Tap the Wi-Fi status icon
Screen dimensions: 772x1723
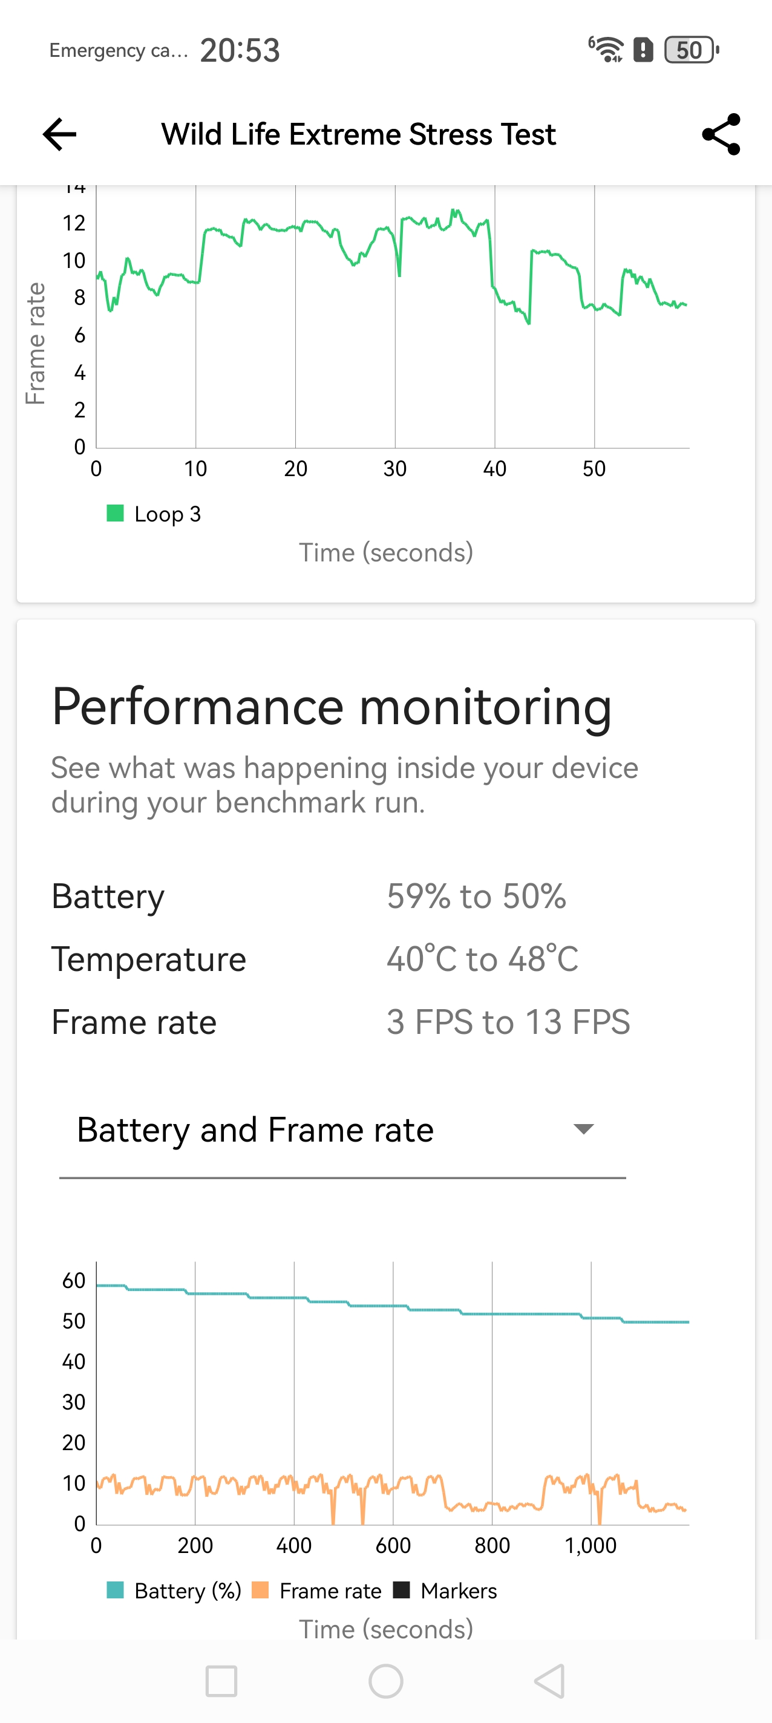click(606, 50)
